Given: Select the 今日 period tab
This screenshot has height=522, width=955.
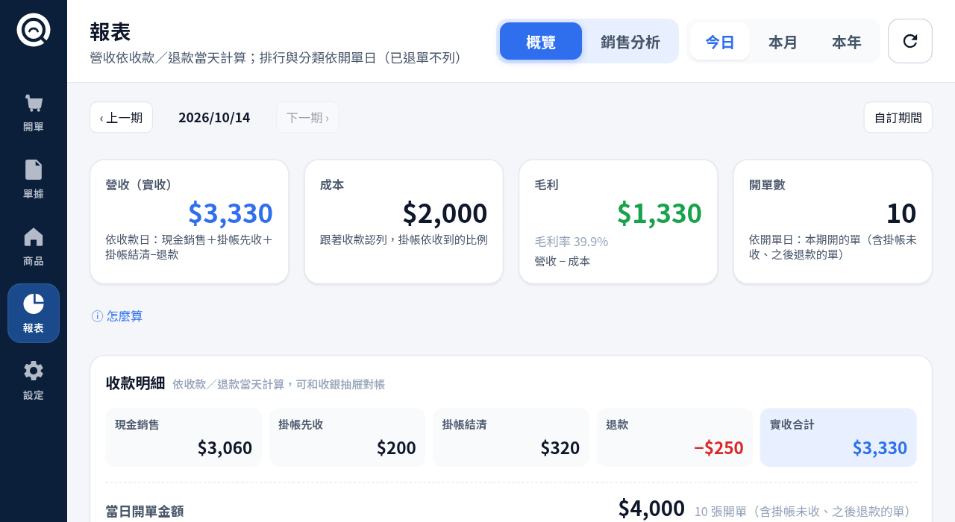Looking at the screenshot, I should (720, 41).
